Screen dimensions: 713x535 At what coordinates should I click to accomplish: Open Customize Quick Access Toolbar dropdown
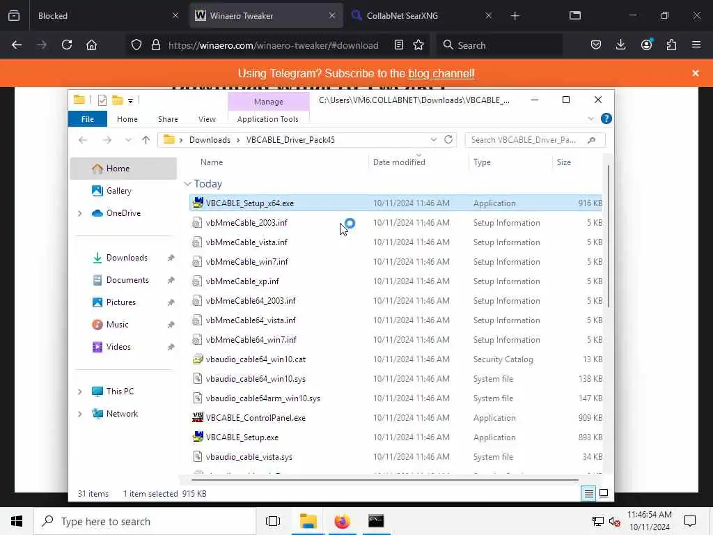coord(130,100)
